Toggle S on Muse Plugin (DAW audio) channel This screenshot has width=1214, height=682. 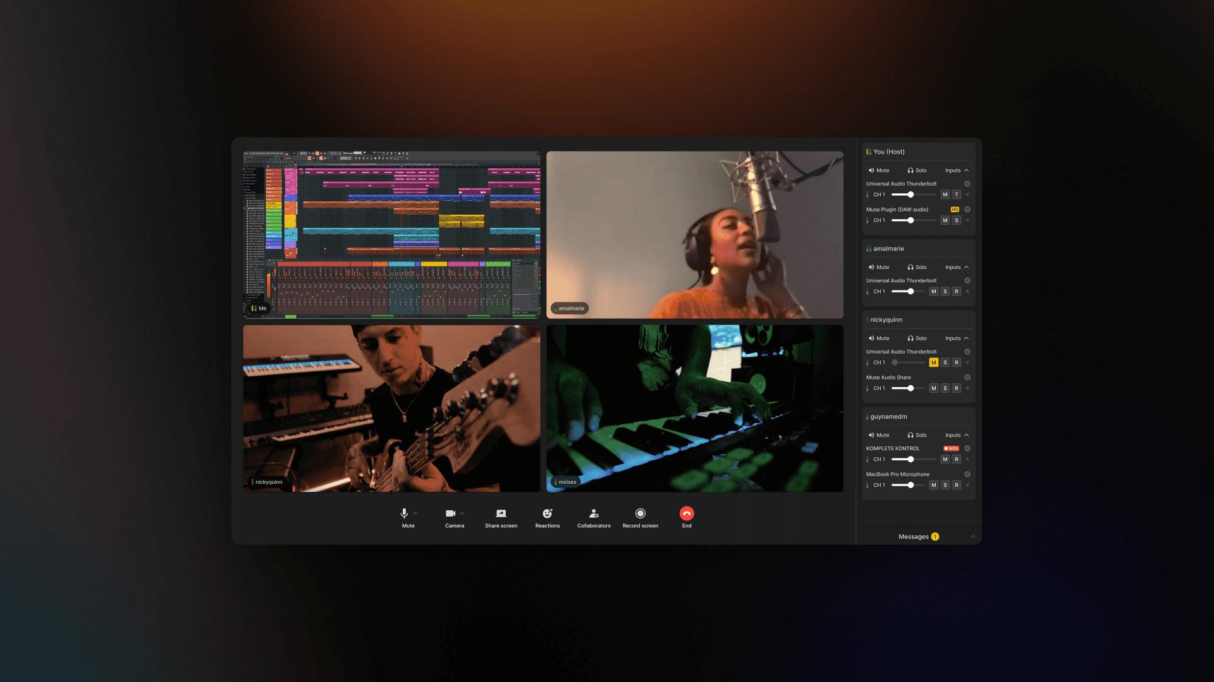(956, 220)
